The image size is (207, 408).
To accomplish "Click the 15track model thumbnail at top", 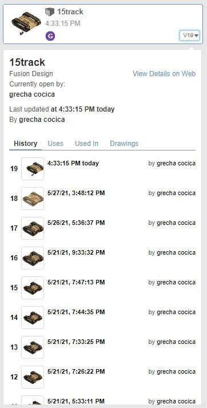I will 26,23.
